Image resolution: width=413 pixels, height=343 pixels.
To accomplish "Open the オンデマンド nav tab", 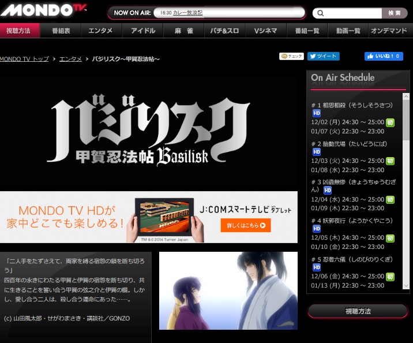I will (389, 31).
